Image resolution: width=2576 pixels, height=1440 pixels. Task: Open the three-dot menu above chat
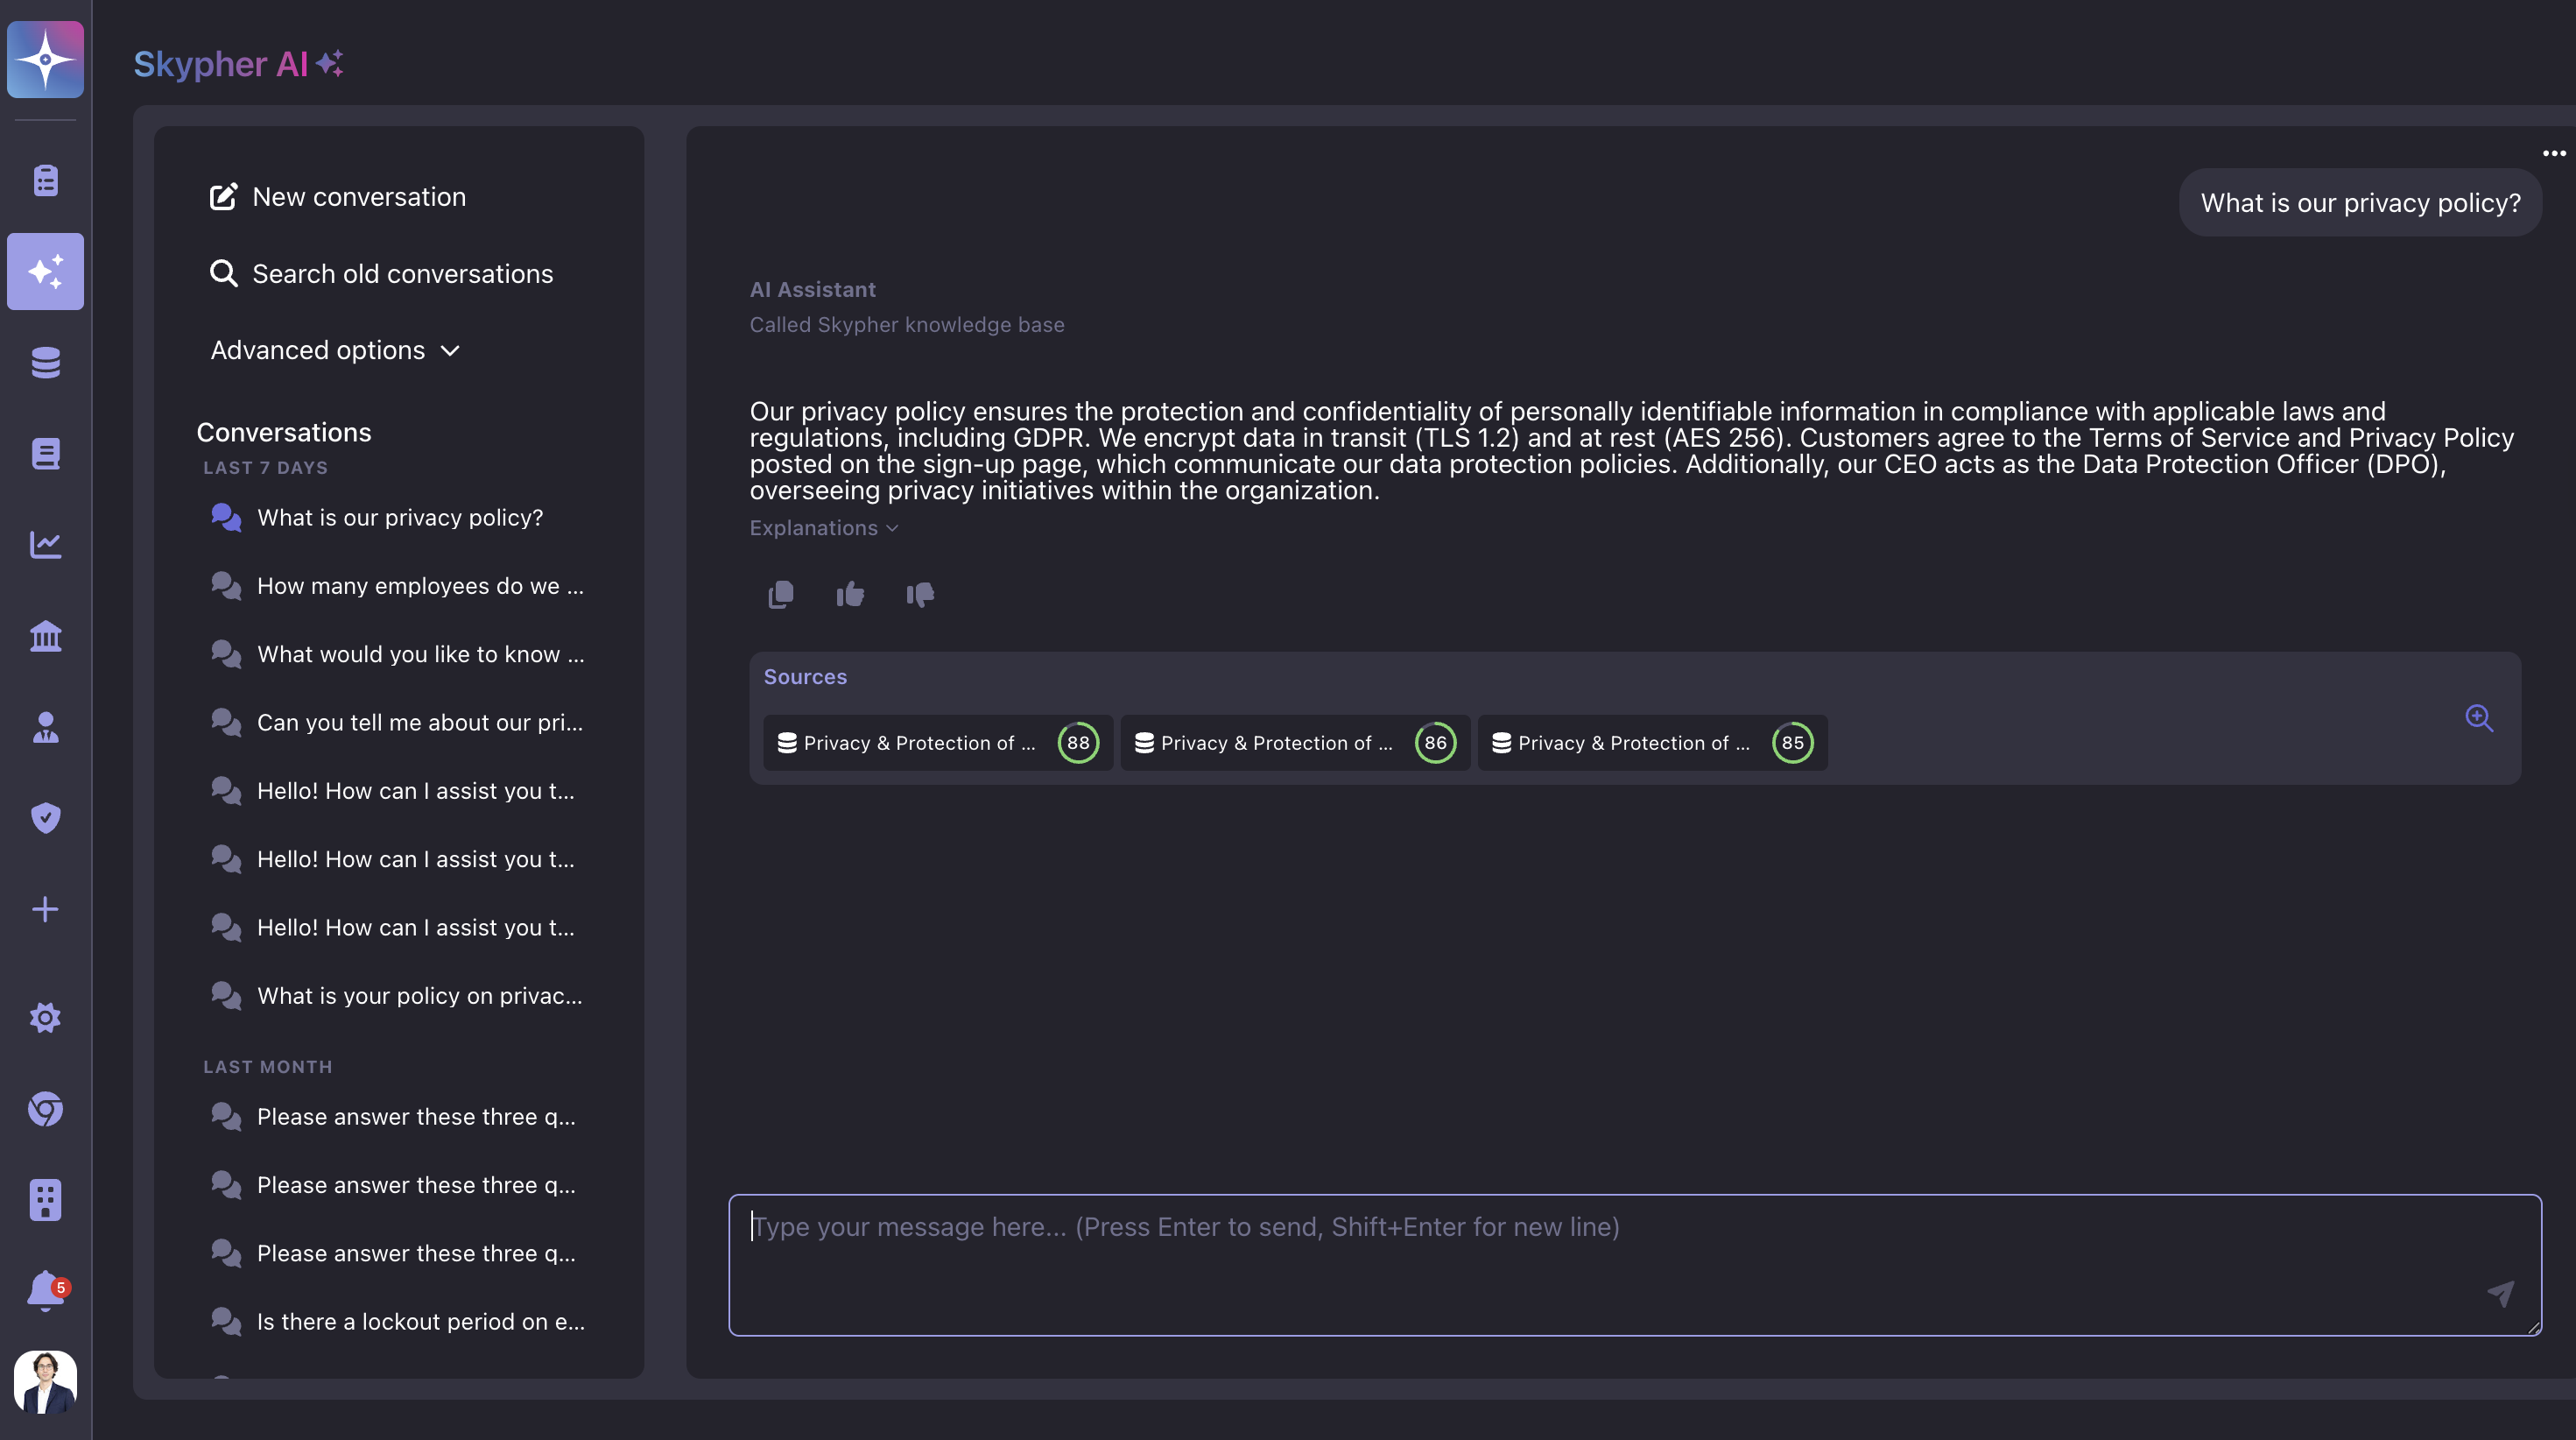coord(2553,153)
